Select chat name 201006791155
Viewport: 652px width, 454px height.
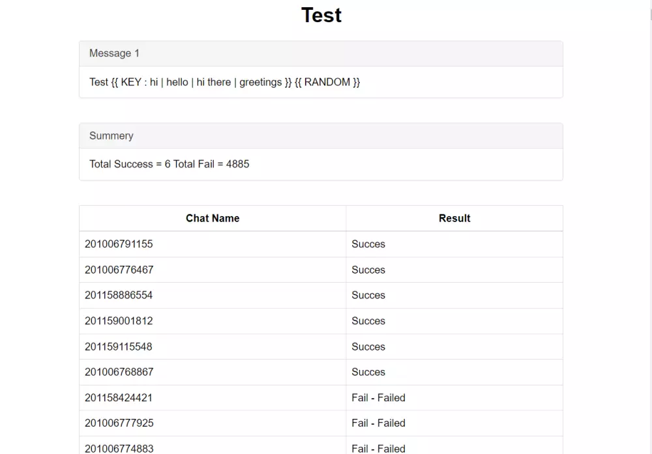pyautogui.click(x=119, y=244)
